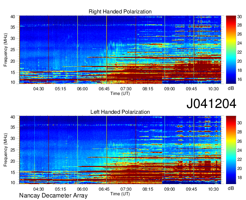This screenshot has width=246, height=200.
Task: Click the 24 dB tick on Right Handed color bar
Action: (x=239, y=43)
